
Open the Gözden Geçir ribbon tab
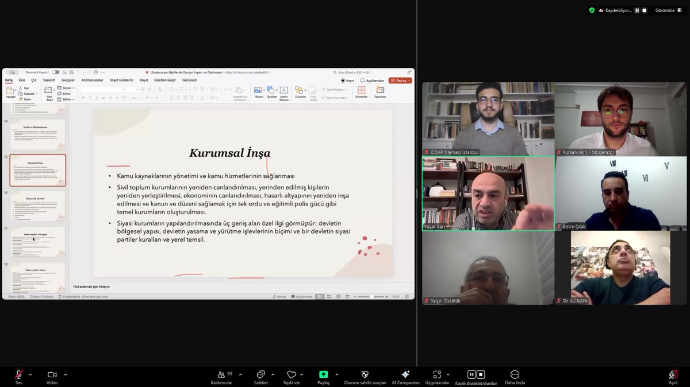166,80
